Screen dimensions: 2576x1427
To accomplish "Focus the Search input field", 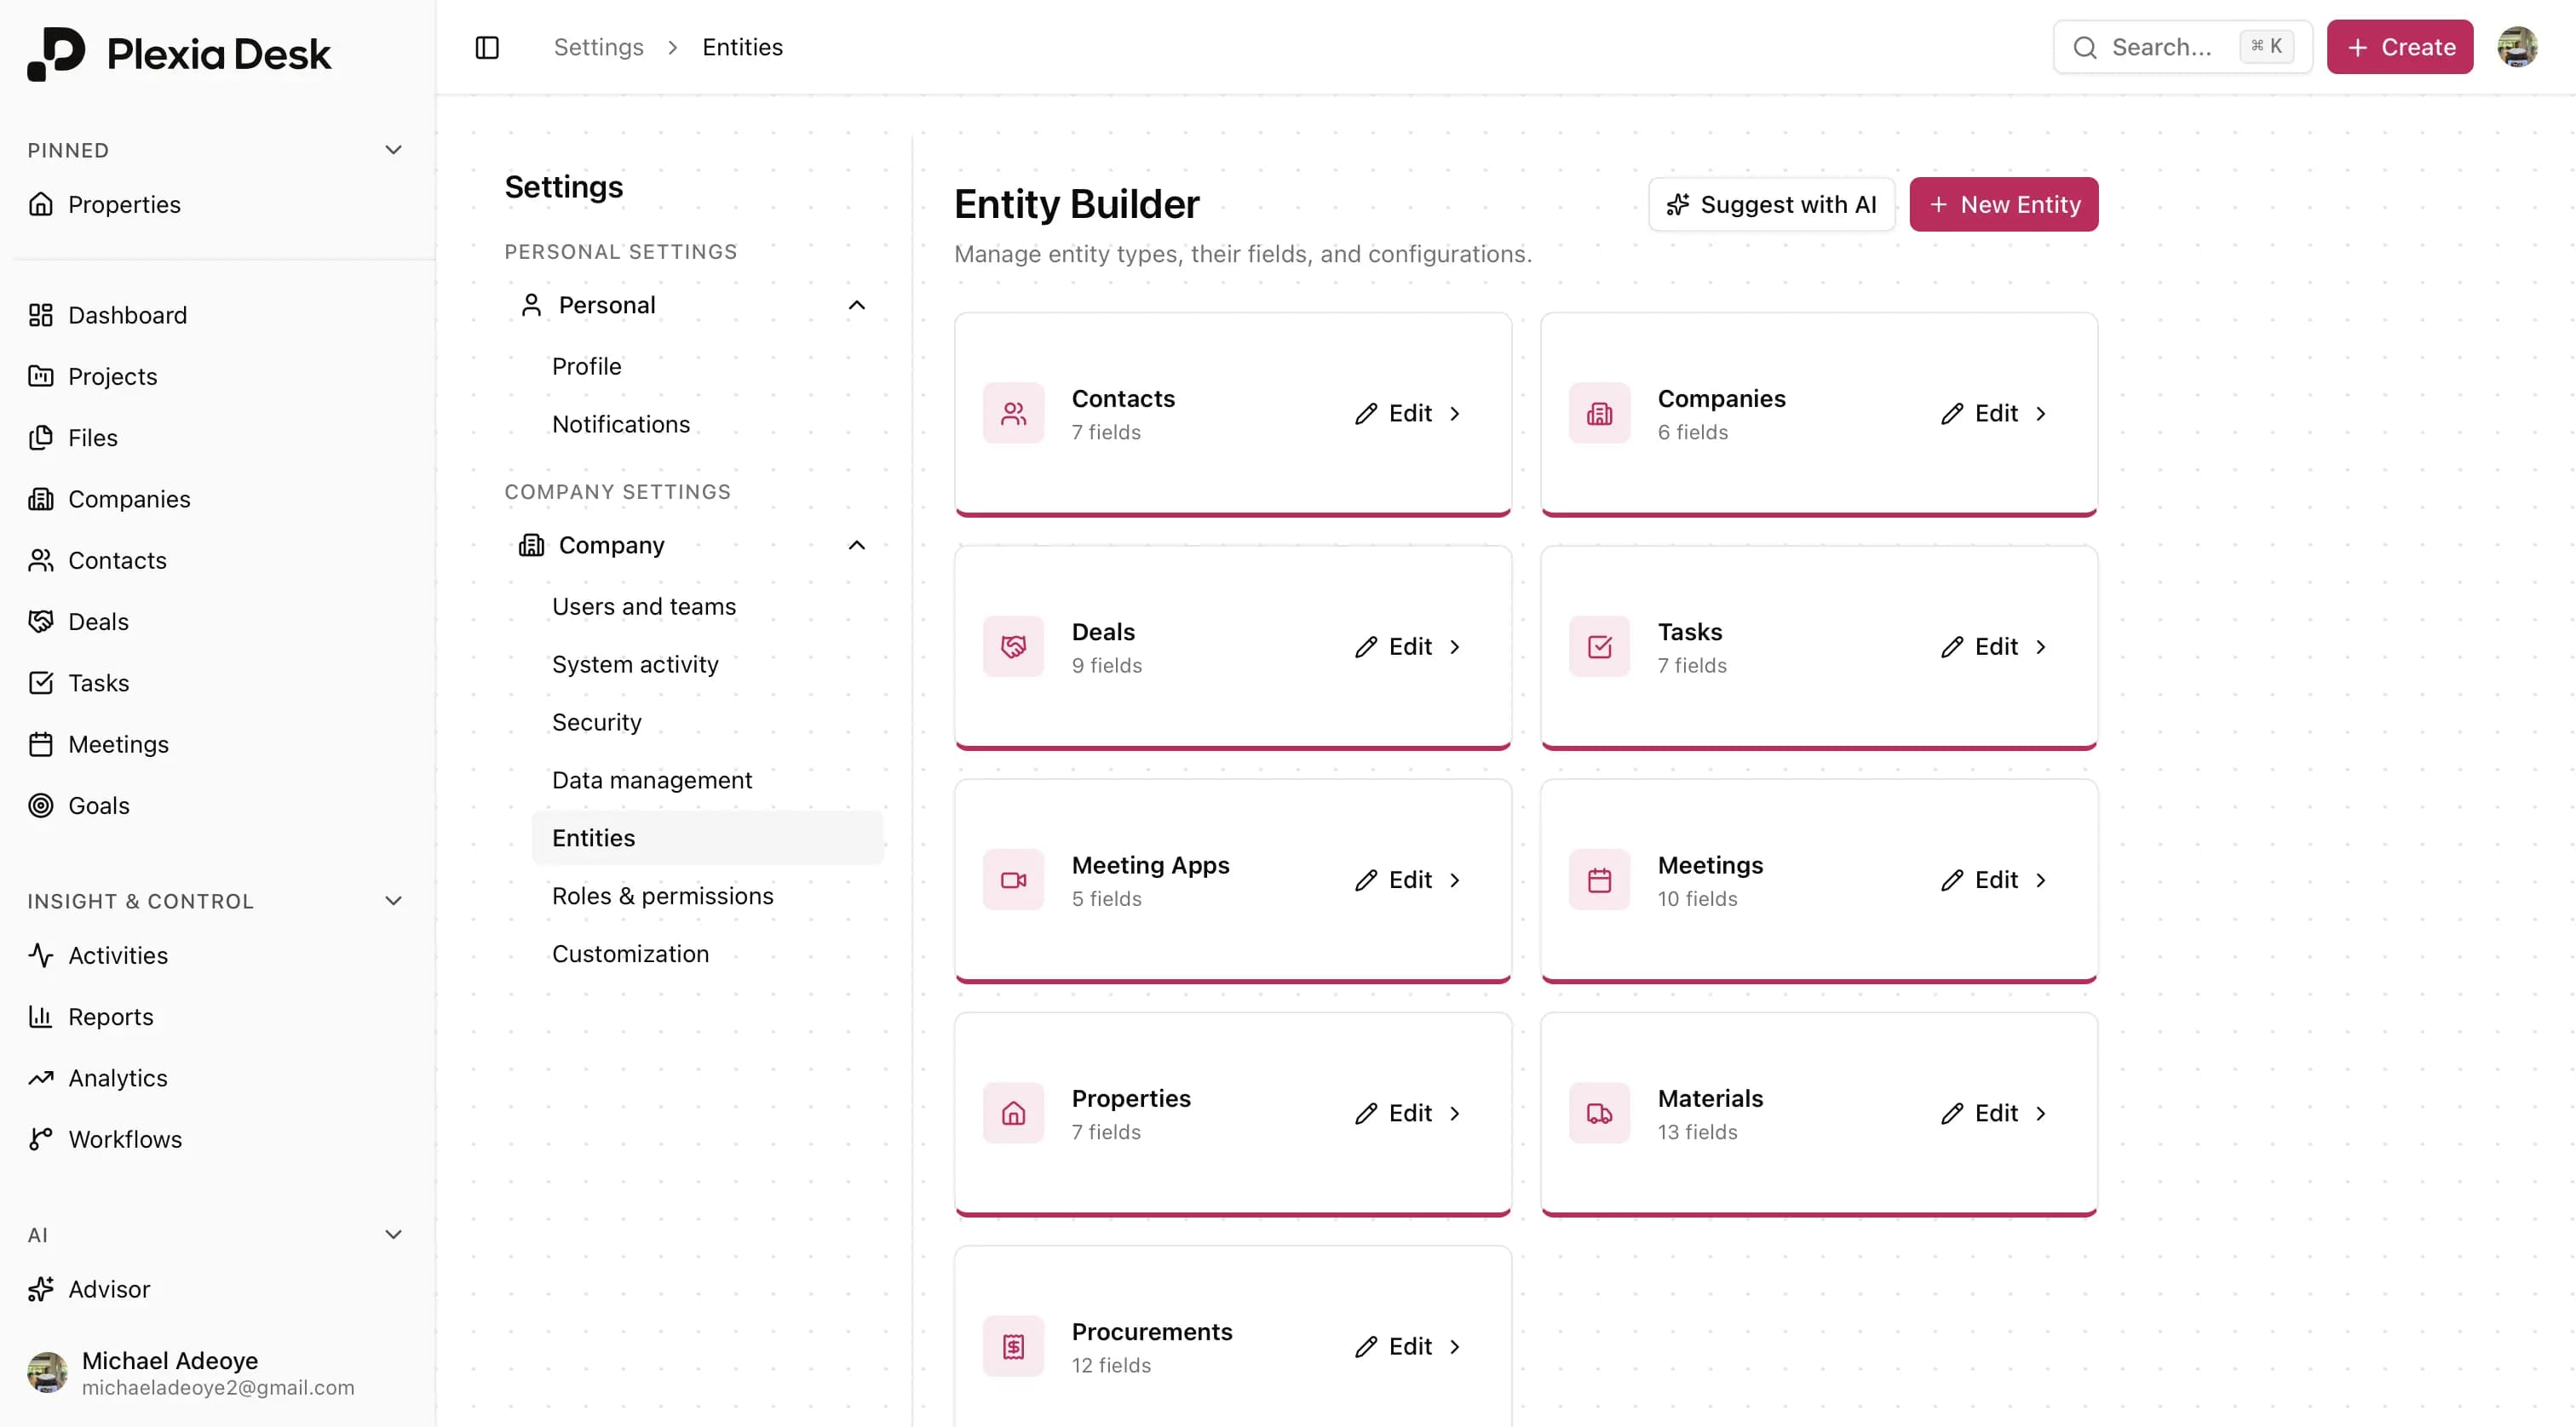I will point(2182,47).
